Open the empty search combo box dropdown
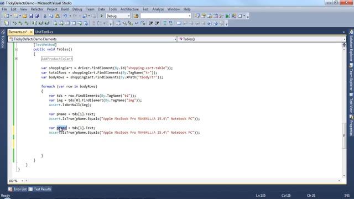The image size is (354, 199). tap(189, 16)
